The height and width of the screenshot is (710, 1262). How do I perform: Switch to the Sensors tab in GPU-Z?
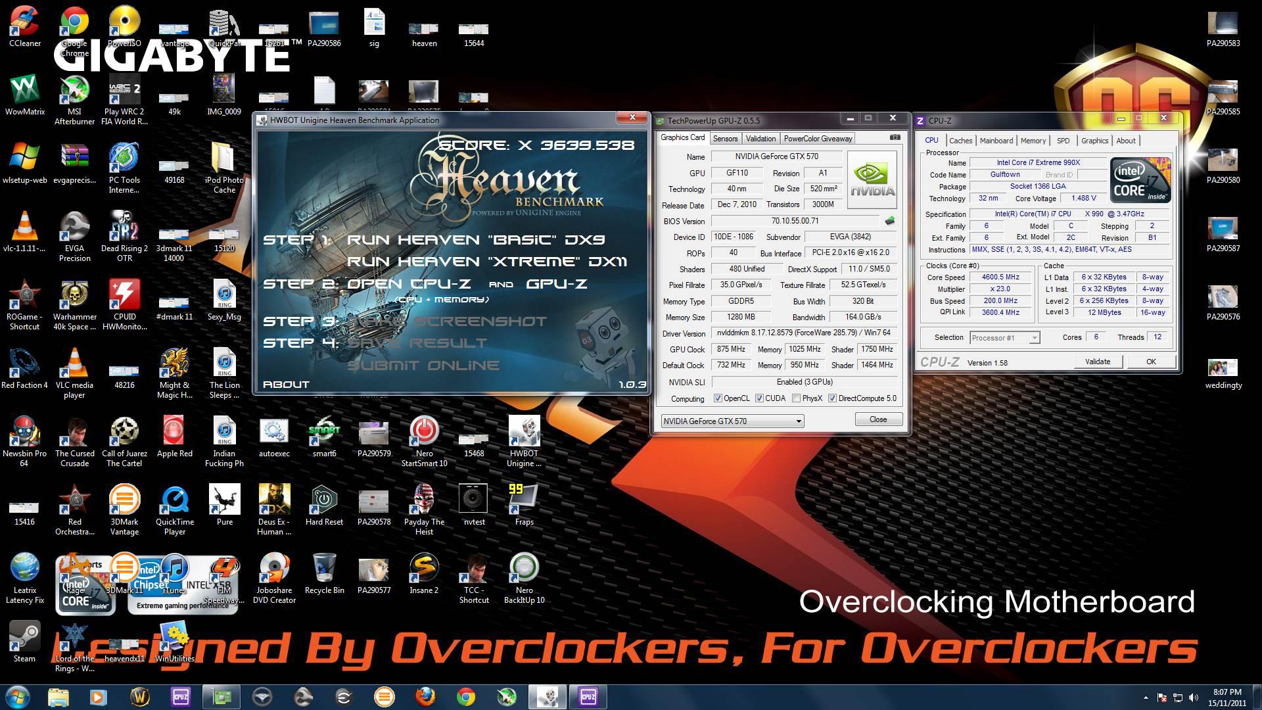coord(725,139)
